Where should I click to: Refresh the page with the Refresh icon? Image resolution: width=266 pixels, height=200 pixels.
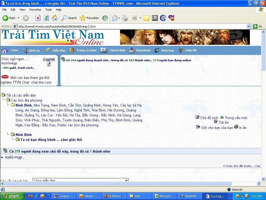(46, 18)
